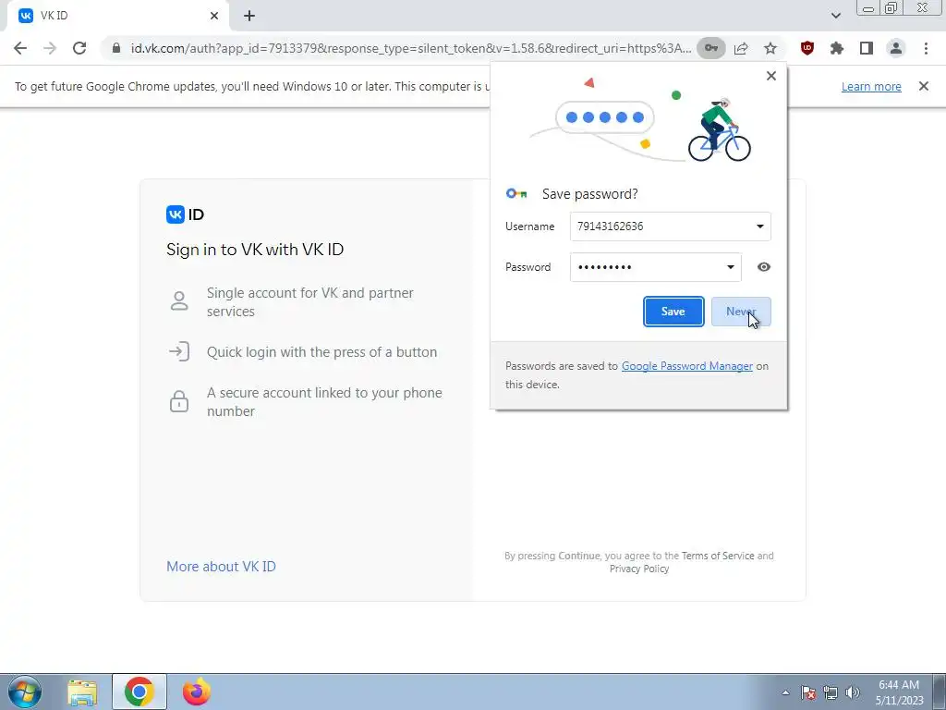
Task: Open the Privacy Policy link
Action: tap(639, 569)
